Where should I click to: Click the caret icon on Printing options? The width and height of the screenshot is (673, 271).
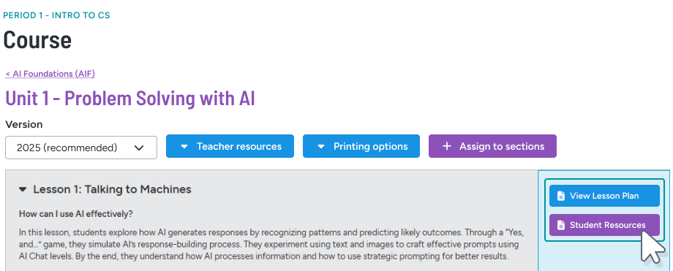(321, 147)
